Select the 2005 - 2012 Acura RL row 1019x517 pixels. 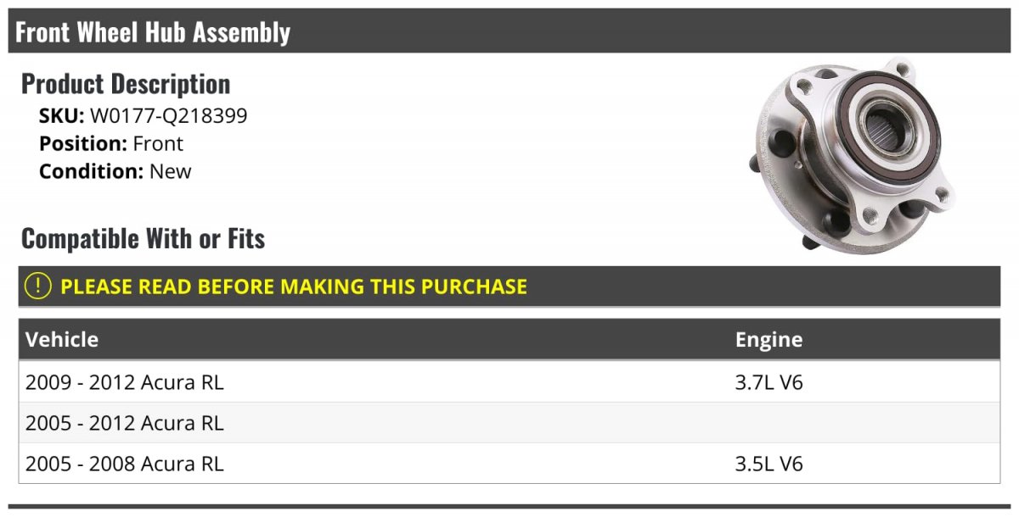(125, 423)
